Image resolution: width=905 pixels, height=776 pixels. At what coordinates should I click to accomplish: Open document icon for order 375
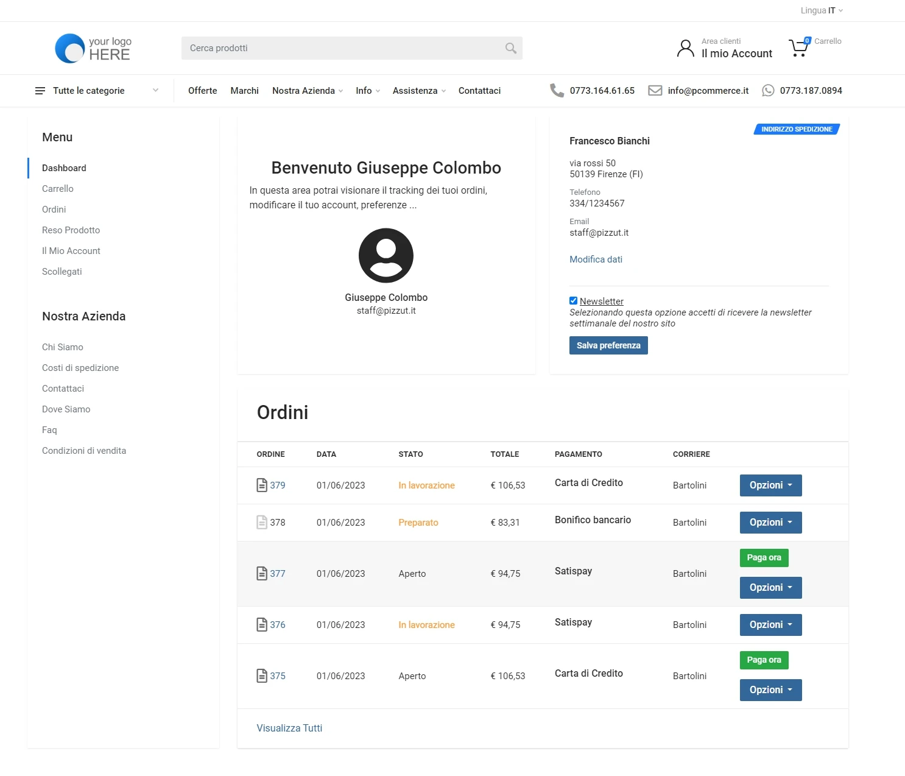click(262, 676)
